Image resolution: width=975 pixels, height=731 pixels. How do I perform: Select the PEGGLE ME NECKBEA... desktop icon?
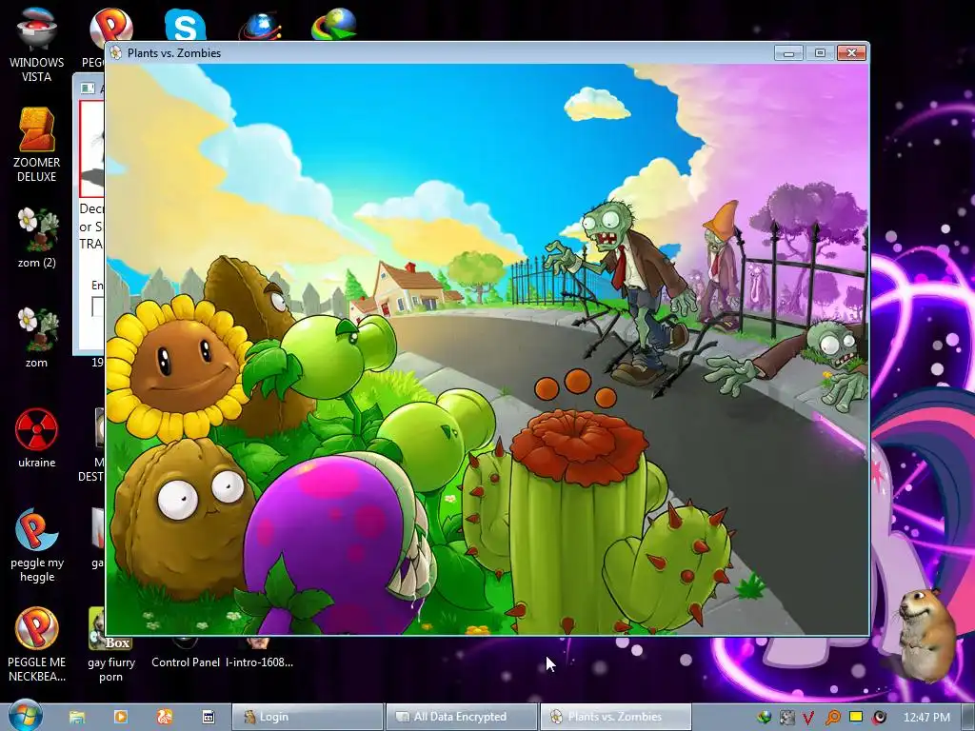pyautogui.click(x=37, y=644)
